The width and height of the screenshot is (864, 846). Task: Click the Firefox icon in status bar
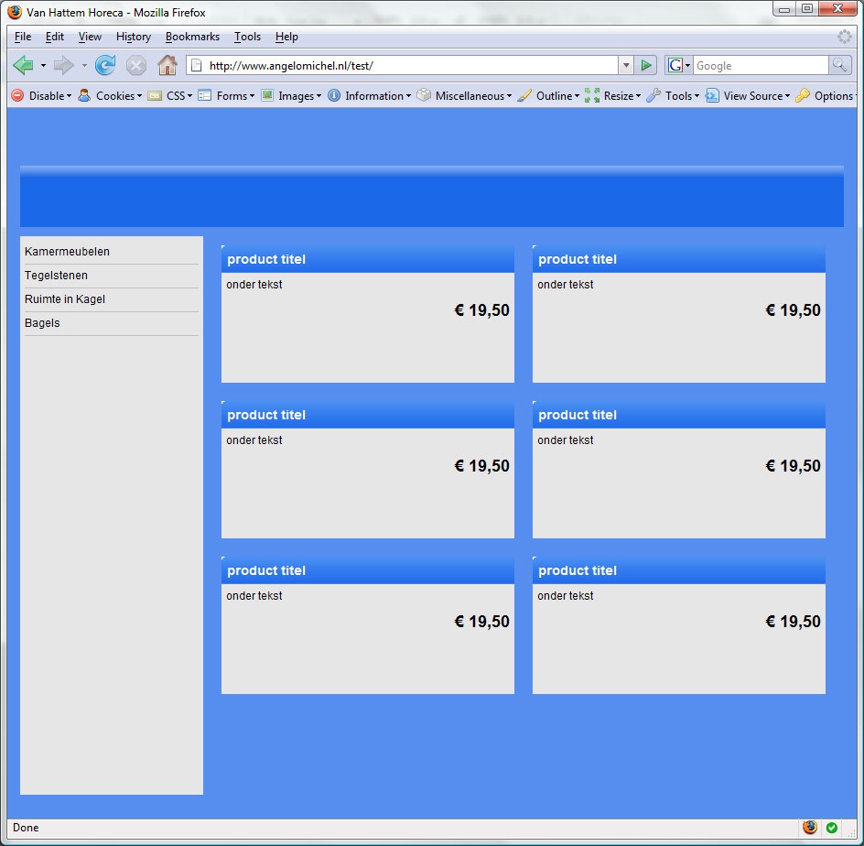pos(809,827)
